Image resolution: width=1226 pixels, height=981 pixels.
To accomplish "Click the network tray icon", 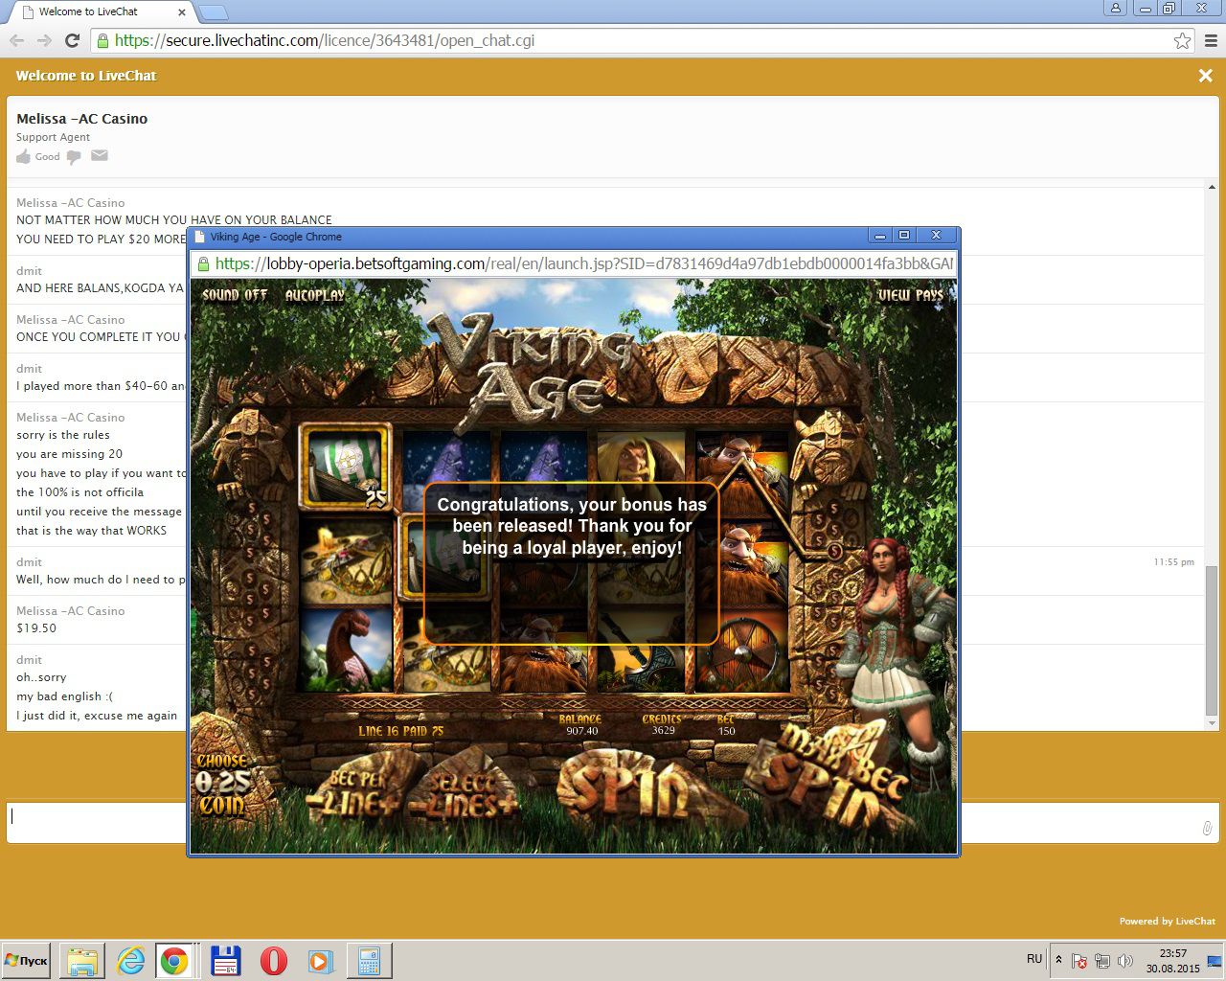I will pyautogui.click(x=1102, y=960).
